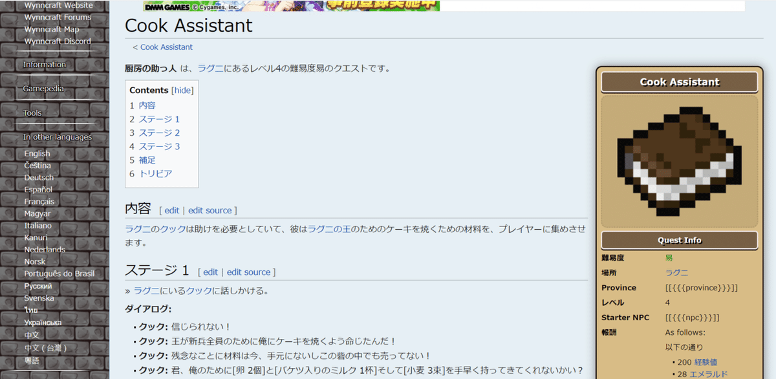Open the 易 difficulty link in Quest Info

pyautogui.click(x=669, y=257)
